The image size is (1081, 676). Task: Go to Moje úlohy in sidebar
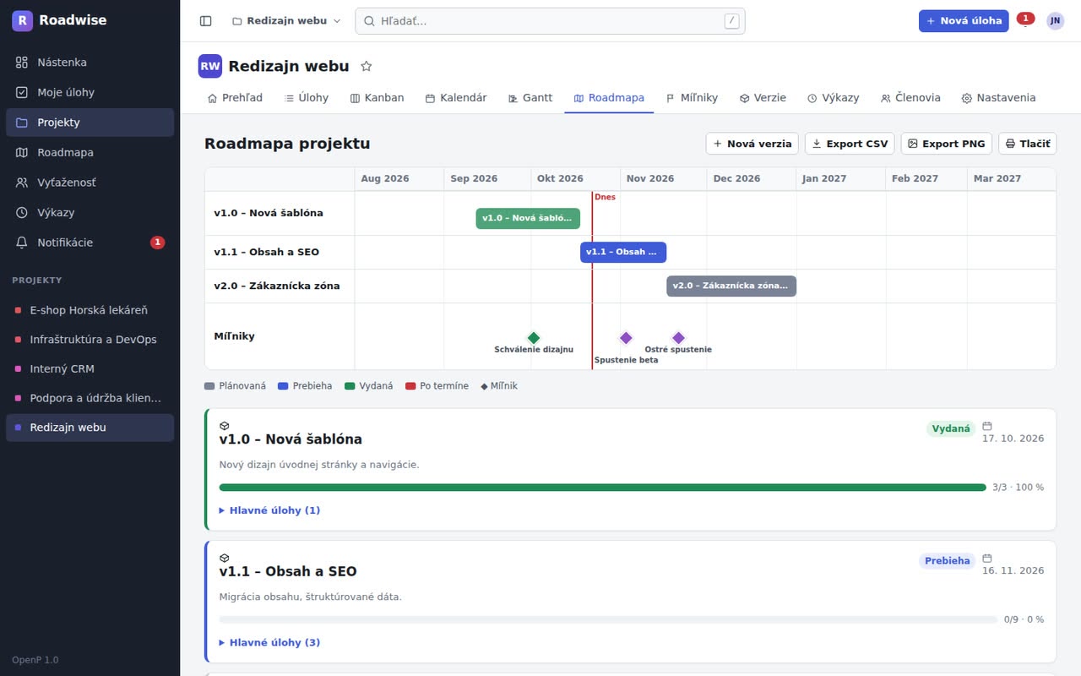(90, 92)
